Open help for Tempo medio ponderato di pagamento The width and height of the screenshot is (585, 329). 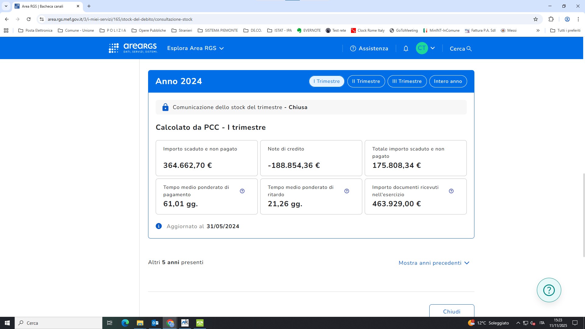click(242, 191)
